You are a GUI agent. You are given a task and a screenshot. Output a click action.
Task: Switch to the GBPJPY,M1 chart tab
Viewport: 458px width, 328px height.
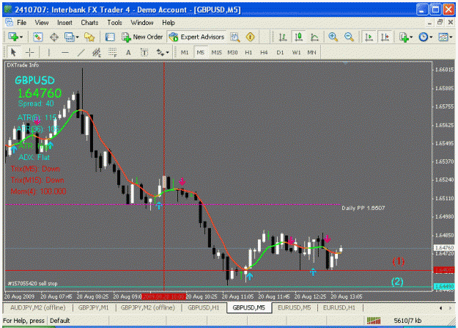click(x=93, y=307)
